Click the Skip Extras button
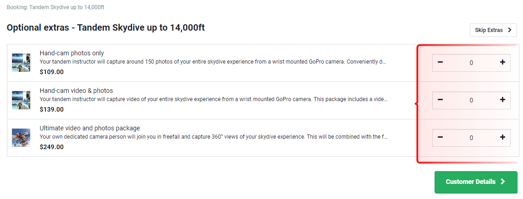 [493, 30]
